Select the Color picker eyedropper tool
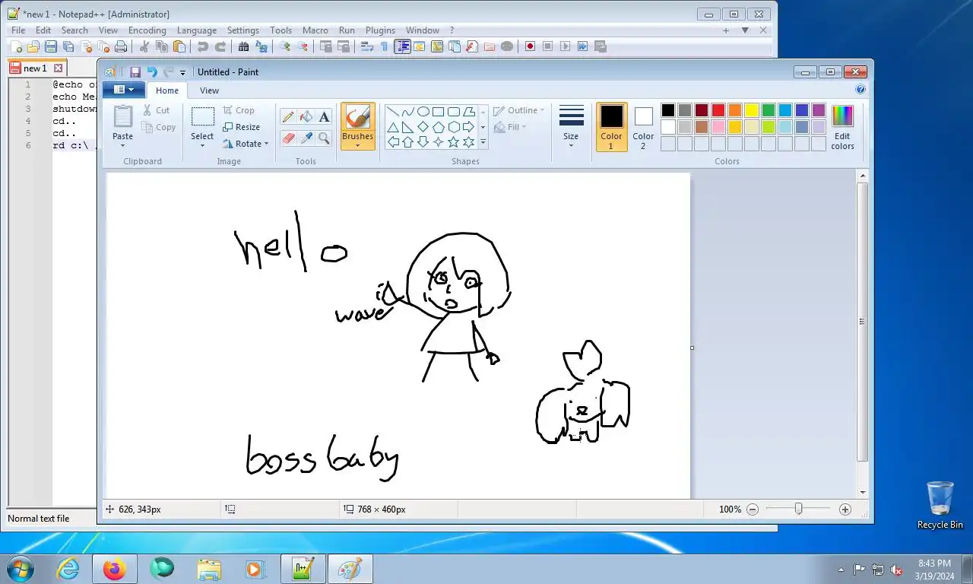 click(306, 138)
